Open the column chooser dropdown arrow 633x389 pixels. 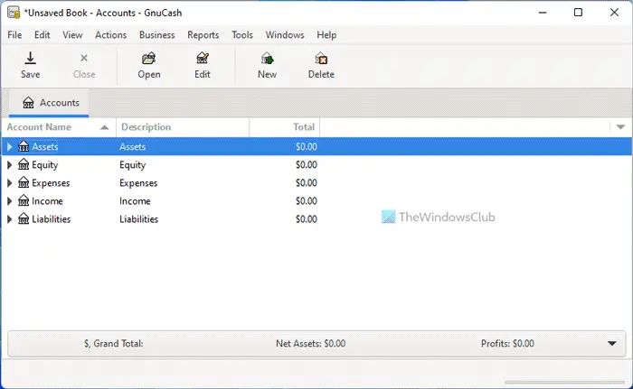[620, 127]
